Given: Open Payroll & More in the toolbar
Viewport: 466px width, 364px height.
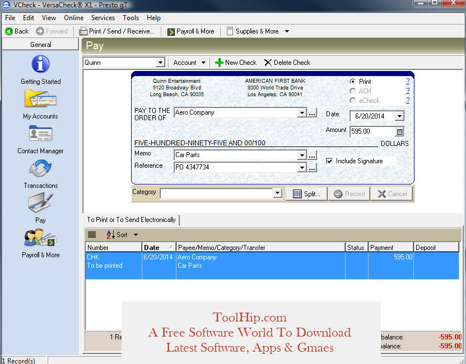Looking at the screenshot, I should (190, 31).
